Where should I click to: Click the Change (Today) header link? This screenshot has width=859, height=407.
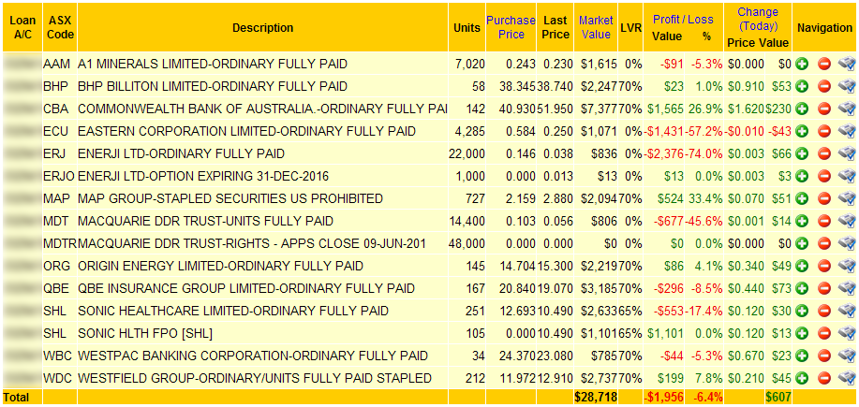coord(758,19)
